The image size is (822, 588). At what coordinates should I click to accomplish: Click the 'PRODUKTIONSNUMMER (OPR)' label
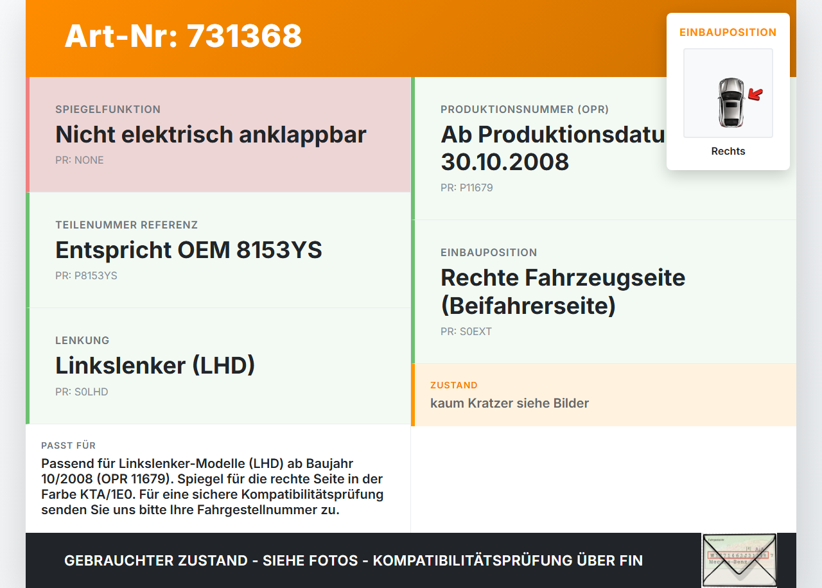(x=525, y=110)
